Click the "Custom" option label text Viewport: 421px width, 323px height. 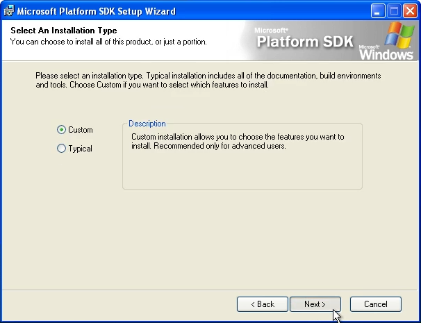81,130
